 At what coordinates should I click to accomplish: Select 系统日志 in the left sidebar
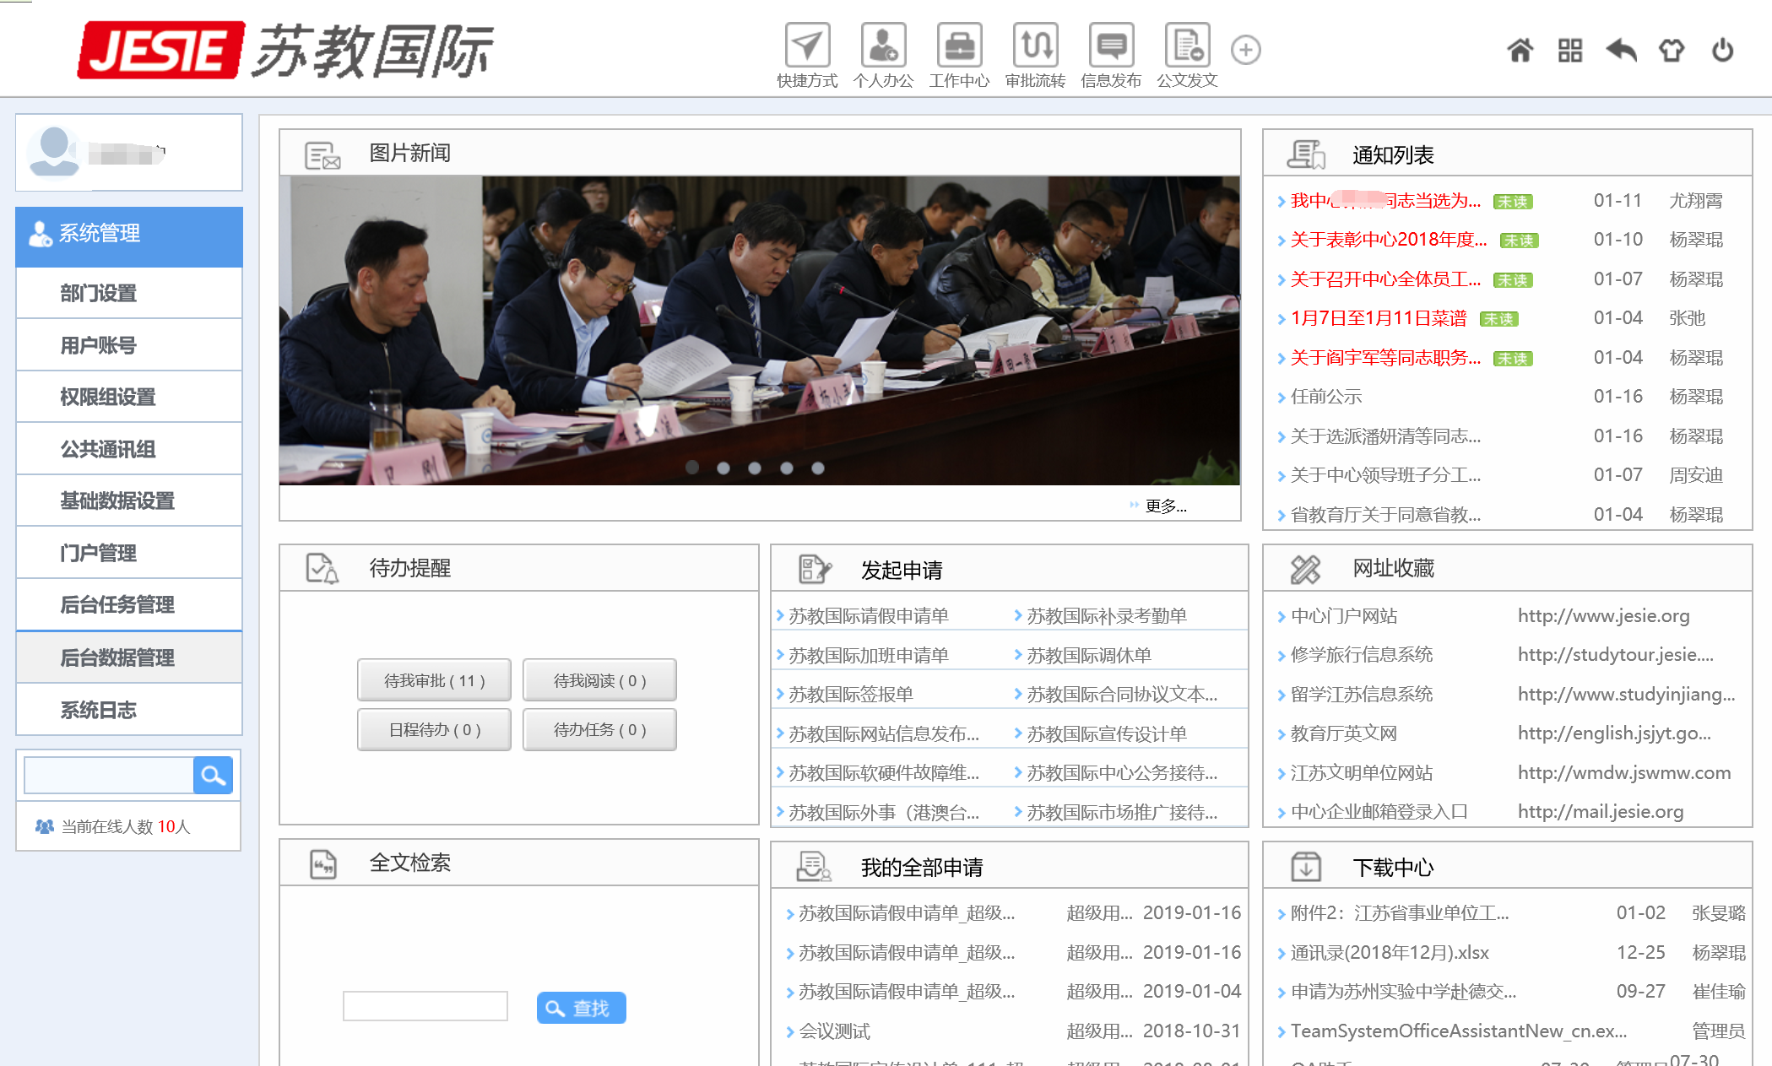tap(97, 710)
